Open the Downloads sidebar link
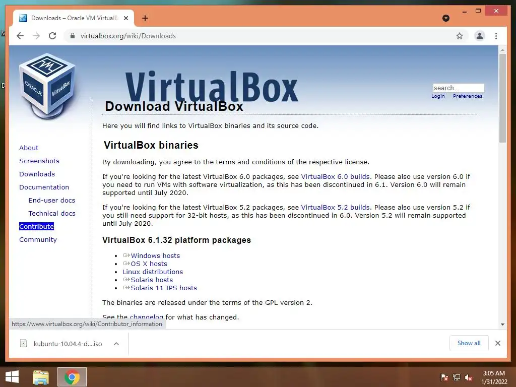This screenshot has height=387, width=516. tap(37, 174)
